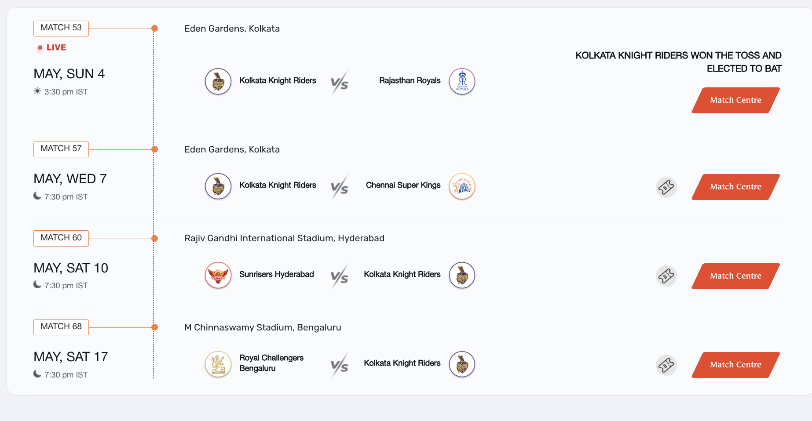Open Match Centre for Match 68
The image size is (812, 421).
pos(735,365)
